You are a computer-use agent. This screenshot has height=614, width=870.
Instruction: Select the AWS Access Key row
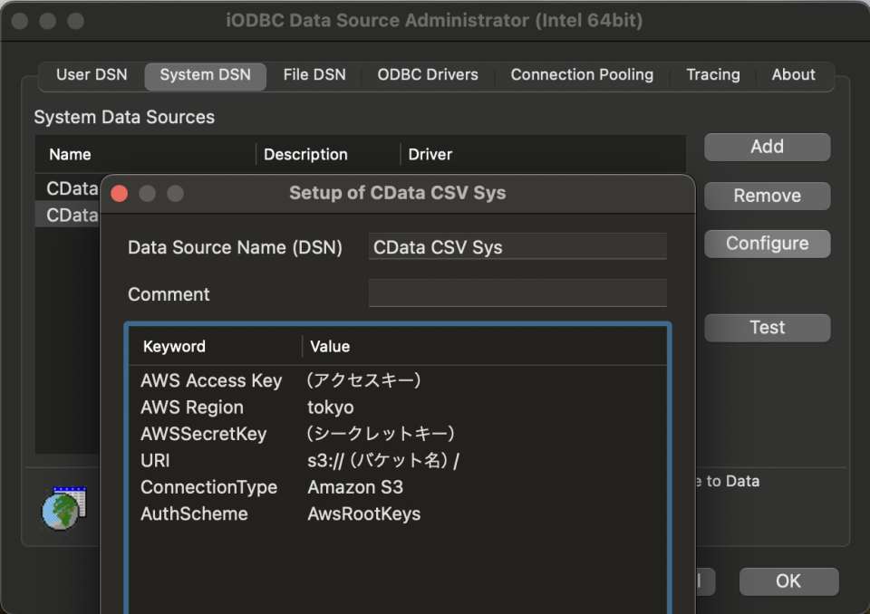tap(397, 380)
